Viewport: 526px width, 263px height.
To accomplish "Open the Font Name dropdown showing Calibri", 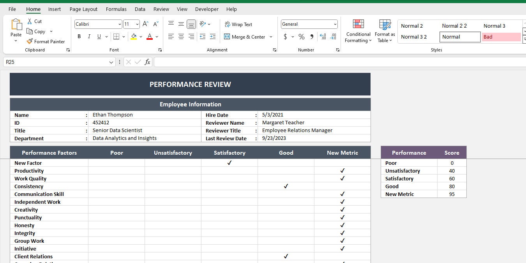I will (x=119, y=24).
